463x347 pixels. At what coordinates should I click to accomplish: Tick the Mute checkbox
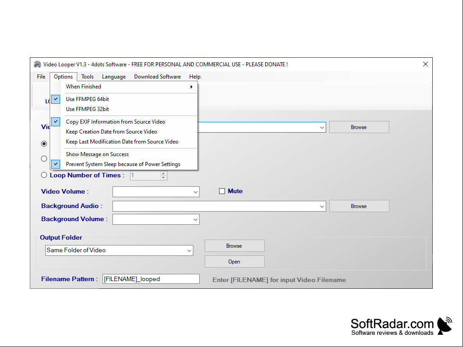coord(222,191)
